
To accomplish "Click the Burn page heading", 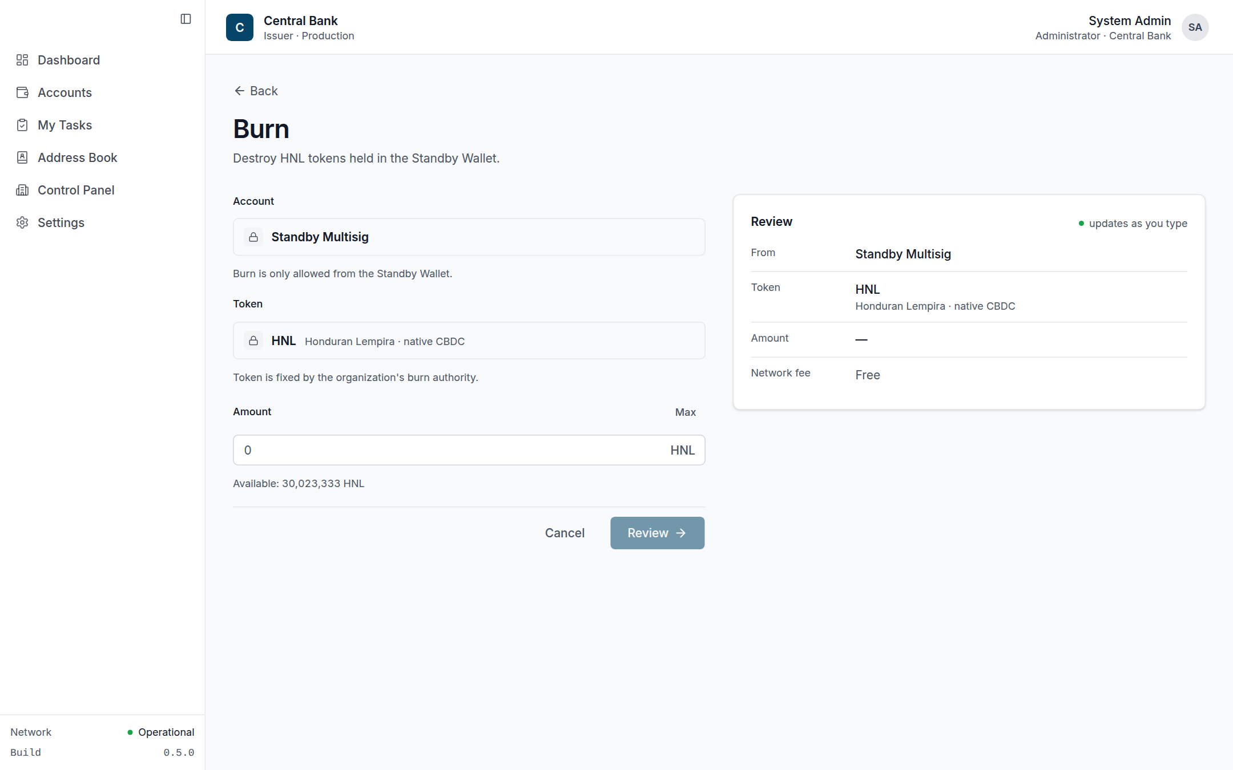I will (261, 129).
